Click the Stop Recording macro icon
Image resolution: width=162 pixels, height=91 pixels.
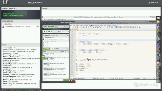[127, 27]
